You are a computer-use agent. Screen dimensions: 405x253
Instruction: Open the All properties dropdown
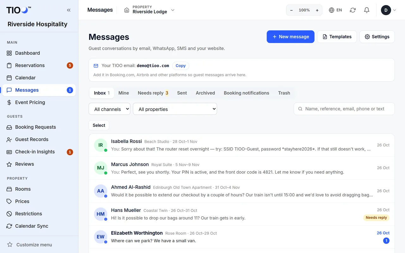coord(175,109)
